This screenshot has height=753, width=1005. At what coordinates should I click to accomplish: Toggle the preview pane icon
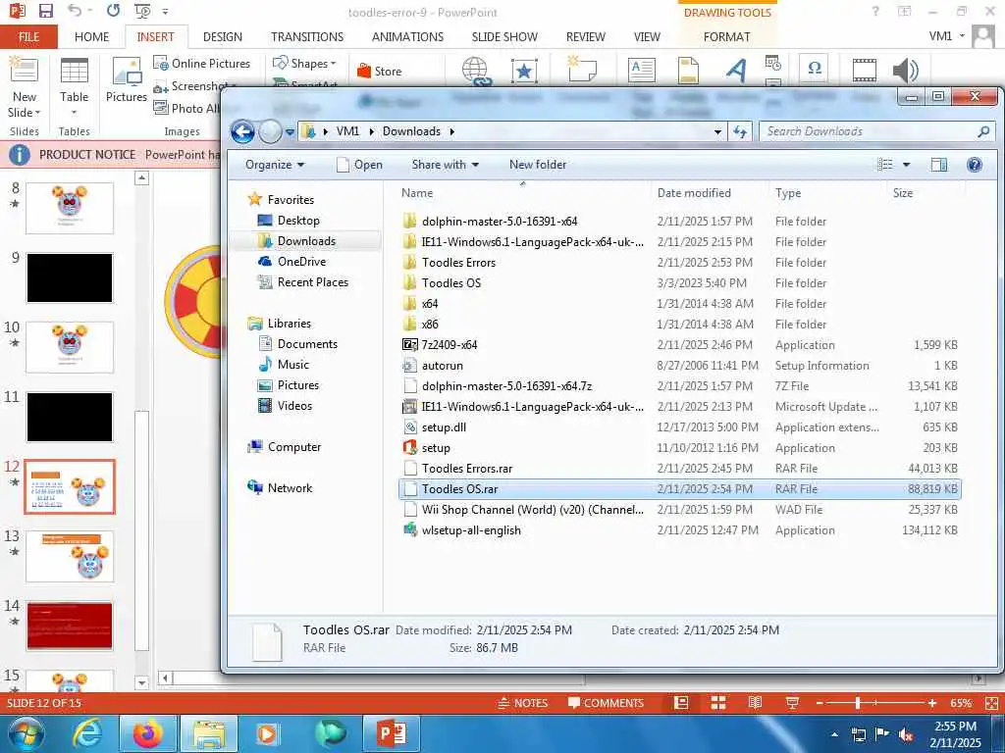[x=939, y=165]
